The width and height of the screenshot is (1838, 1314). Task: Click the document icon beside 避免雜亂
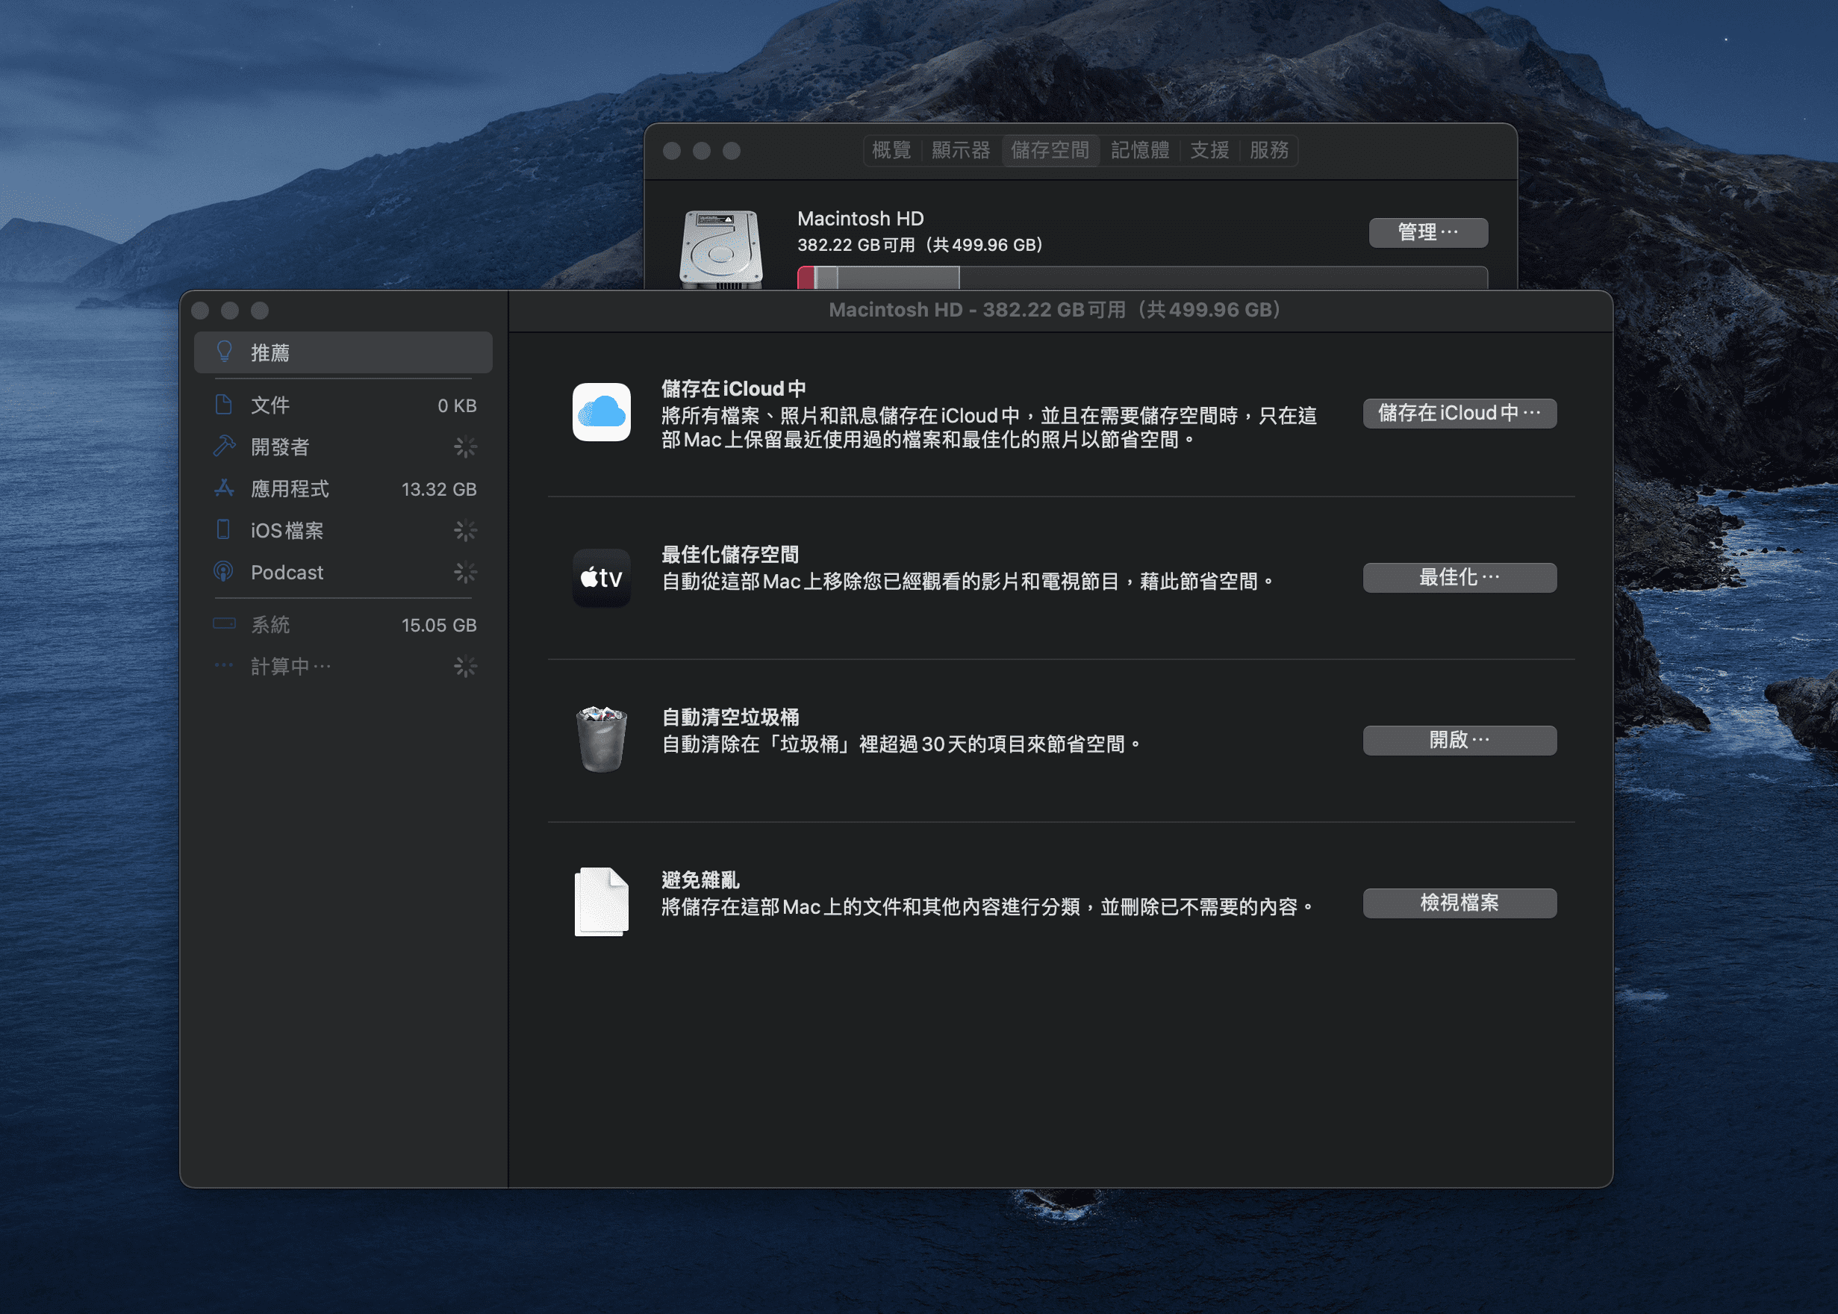(x=601, y=901)
